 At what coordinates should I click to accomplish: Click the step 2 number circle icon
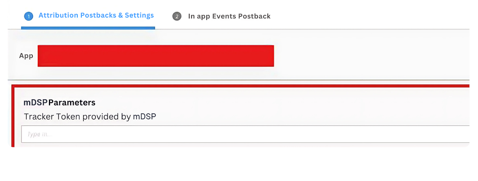click(x=177, y=16)
